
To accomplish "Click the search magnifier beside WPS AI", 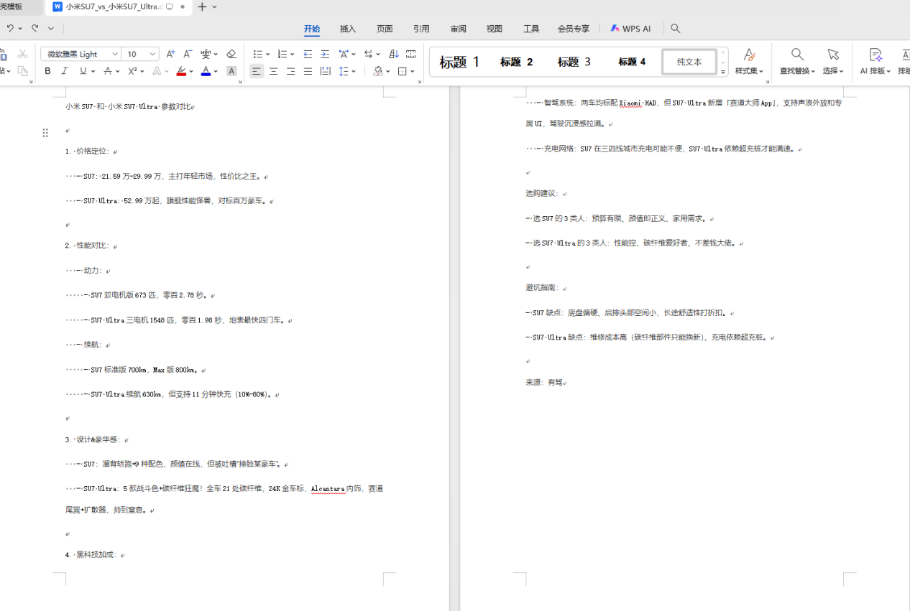I will point(675,29).
